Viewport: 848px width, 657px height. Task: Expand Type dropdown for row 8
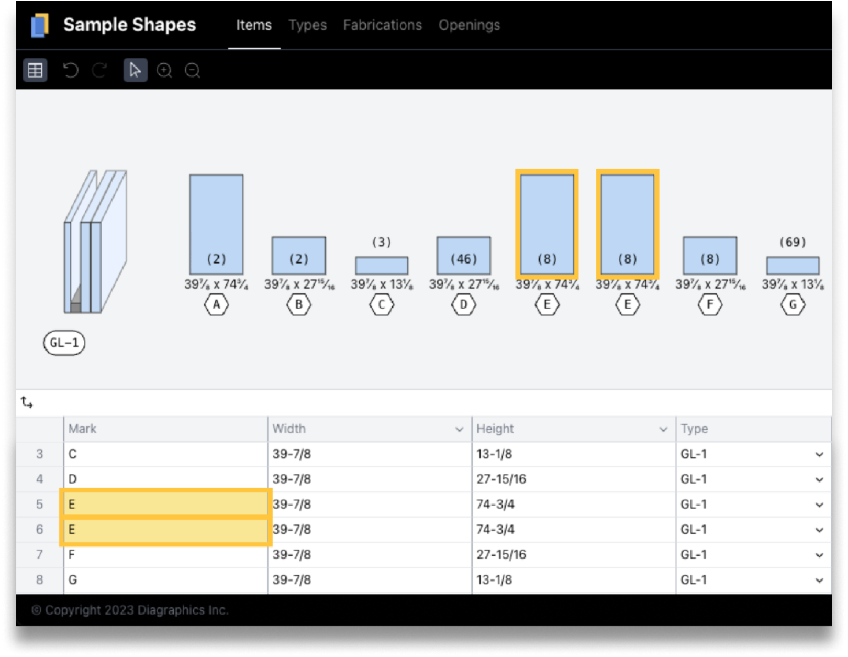point(819,580)
